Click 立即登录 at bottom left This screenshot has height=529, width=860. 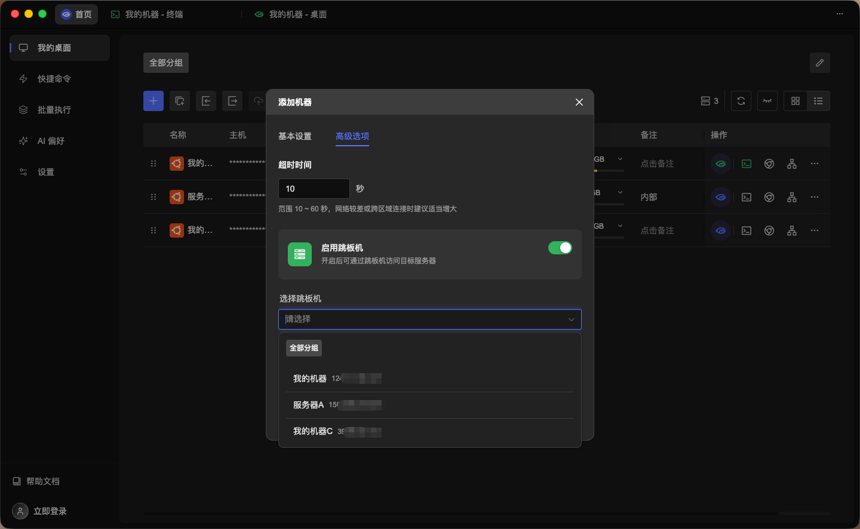click(x=39, y=511)
